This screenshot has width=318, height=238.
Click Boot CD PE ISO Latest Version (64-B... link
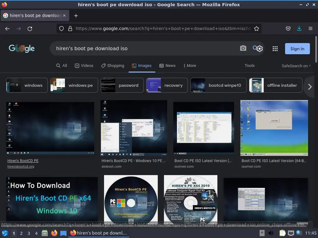pos(274,161)
